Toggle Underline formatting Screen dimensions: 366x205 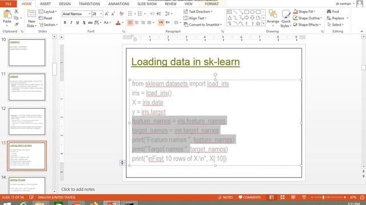click(78, 23)
